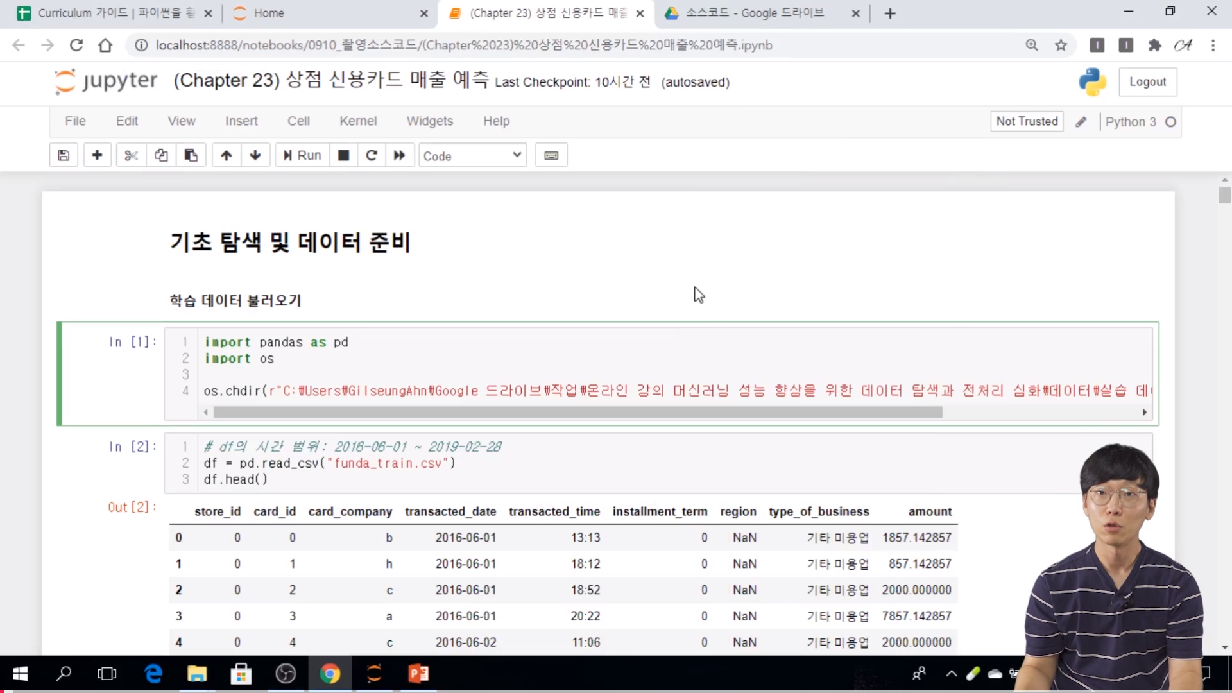Interrupt the kernel with the stop icon
The height and width of the screenshot is (693, 1232).
[x=344, y=155]
